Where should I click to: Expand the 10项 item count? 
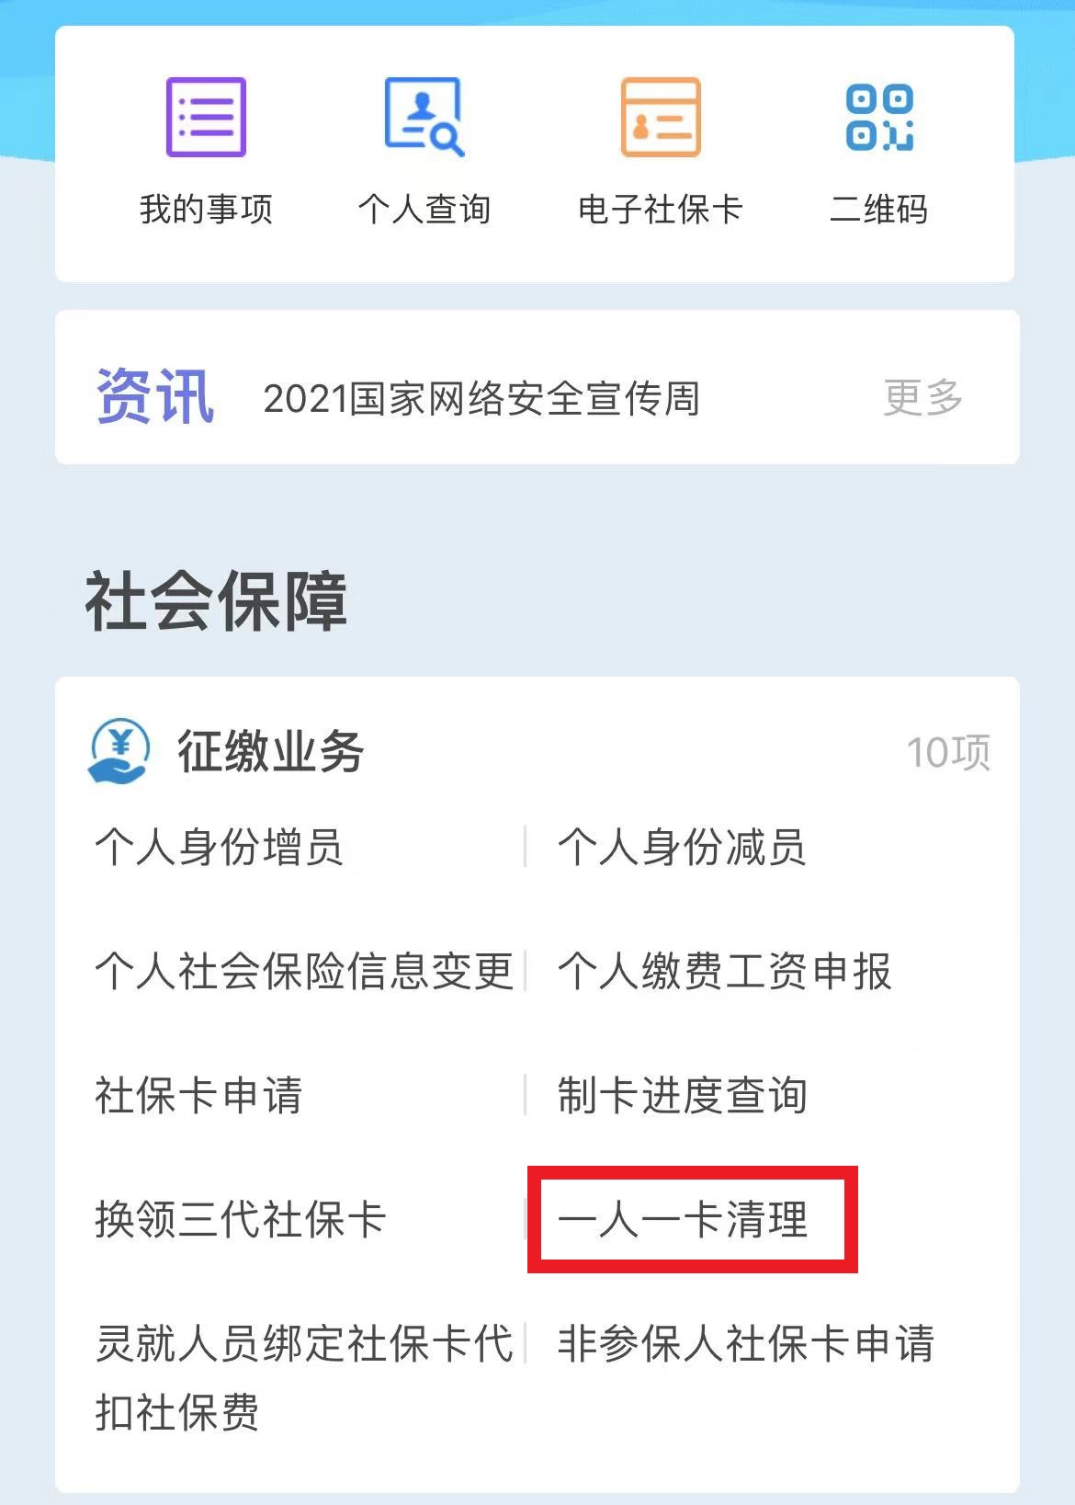click(x=948, y=752)
